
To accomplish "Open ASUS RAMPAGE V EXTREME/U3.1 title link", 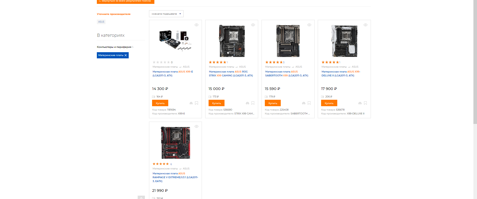I will point(175,177).
